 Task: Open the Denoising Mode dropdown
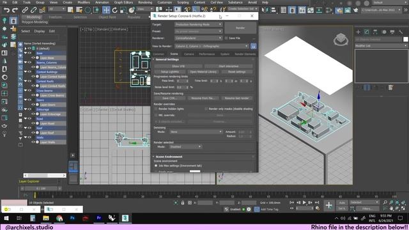[x=196, y=132]
